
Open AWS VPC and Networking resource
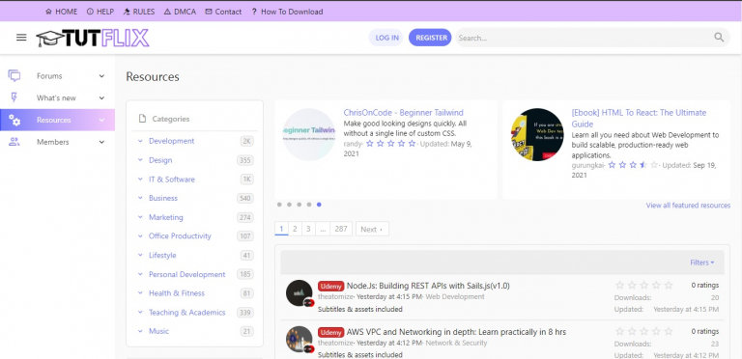click(x=456, y=332)
